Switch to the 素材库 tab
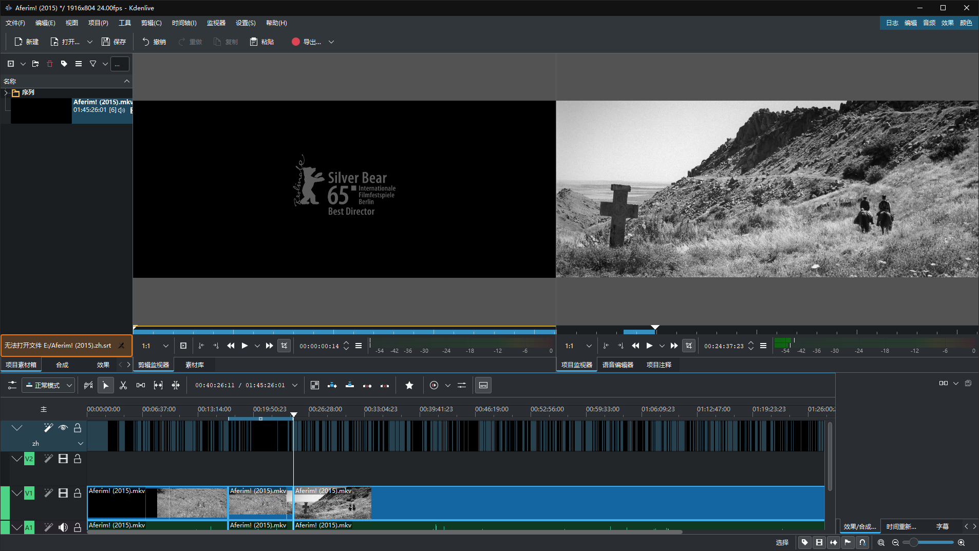The width and height of the screenshot is (979, 551). click(195, 365)
